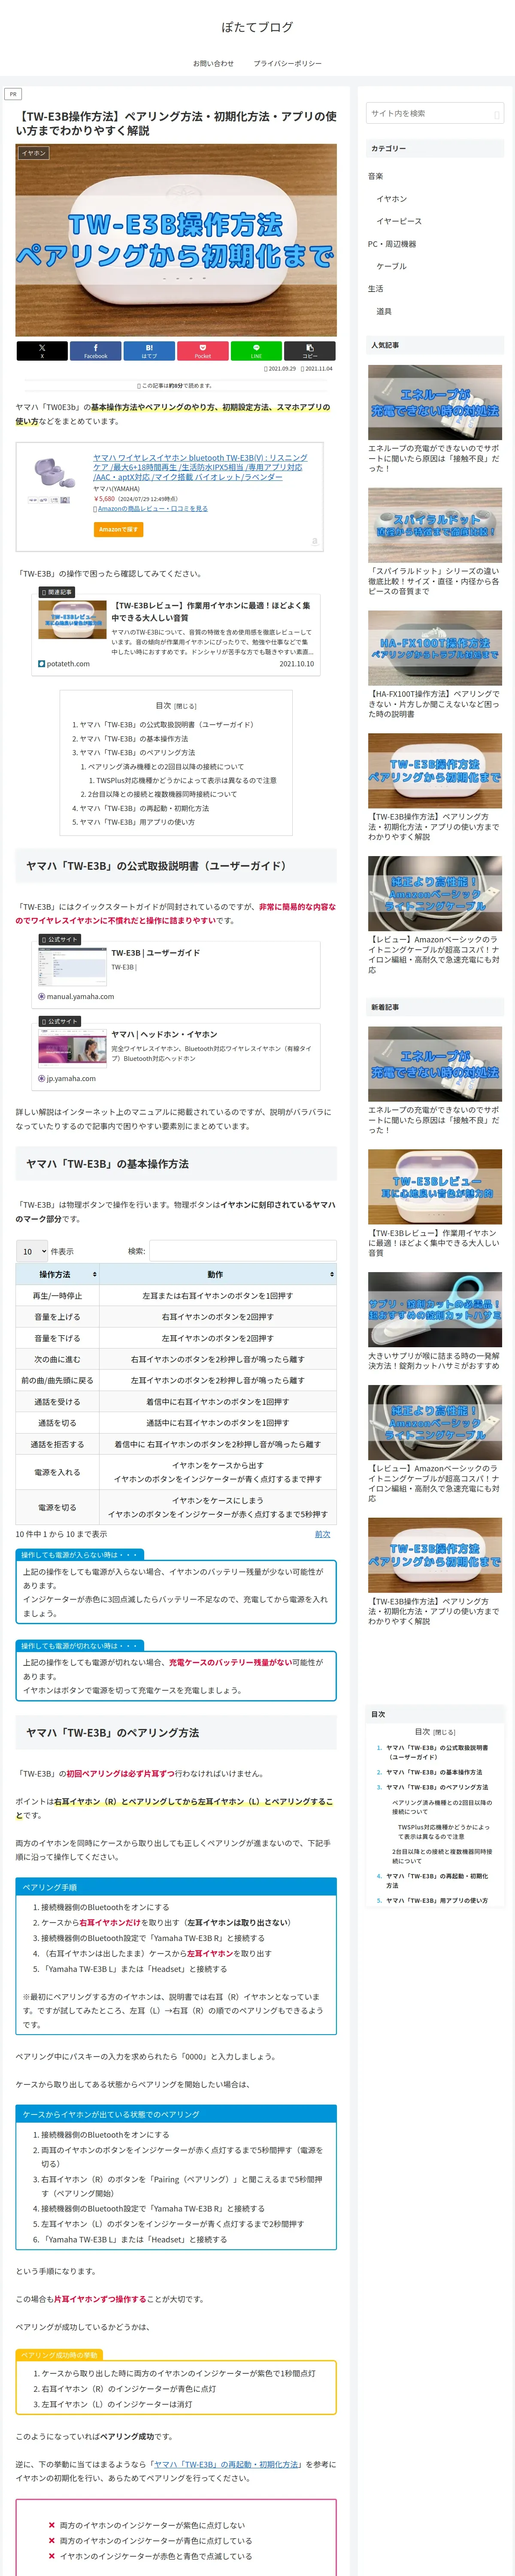Collapse sidebar table of contents with 閉じる
The width and height of the screenshot is (515, 2576).
point(444,1732)
